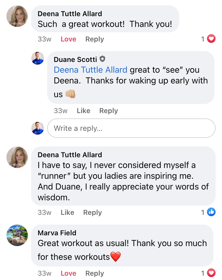This screenshot has width=222, height=280.
Task: Toggle Like on Duane Scotti's reply
Action: click(x=83, y=111)
